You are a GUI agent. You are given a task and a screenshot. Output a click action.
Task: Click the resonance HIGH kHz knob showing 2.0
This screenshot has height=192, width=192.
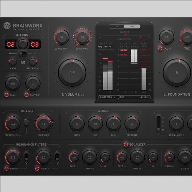click(43, 157)
